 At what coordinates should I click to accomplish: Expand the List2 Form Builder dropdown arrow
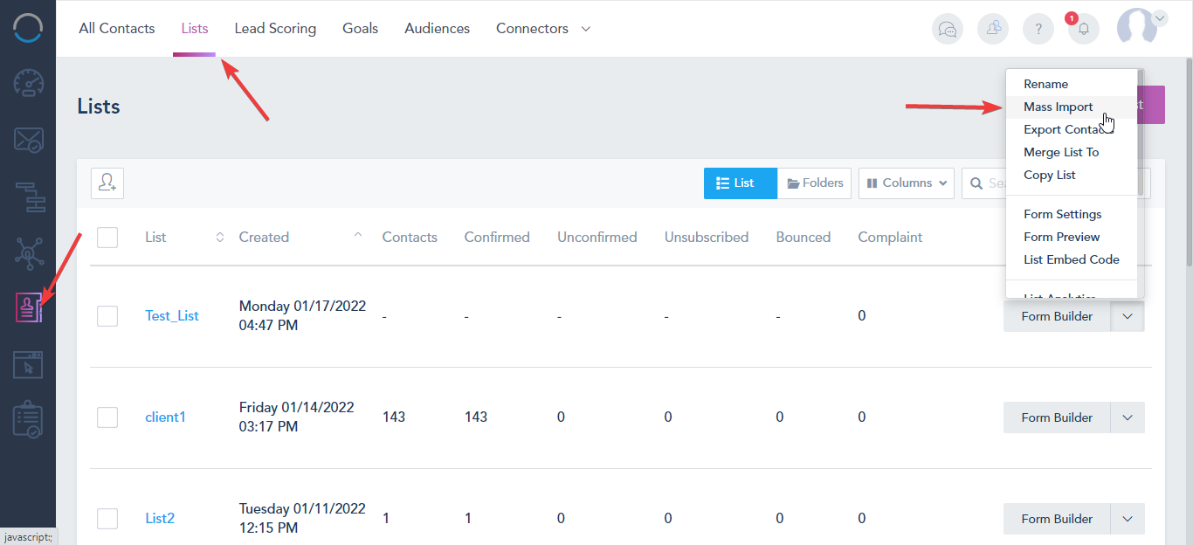pyautogui.click(x=1127, y=519)
